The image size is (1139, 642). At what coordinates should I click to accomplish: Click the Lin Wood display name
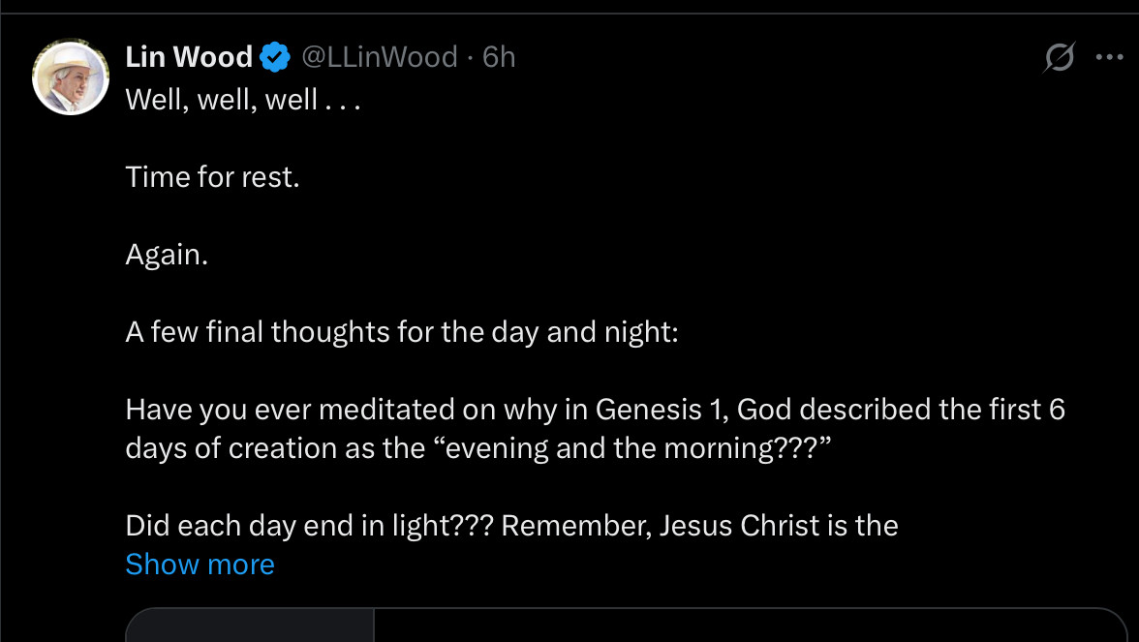tap(189, 57)
